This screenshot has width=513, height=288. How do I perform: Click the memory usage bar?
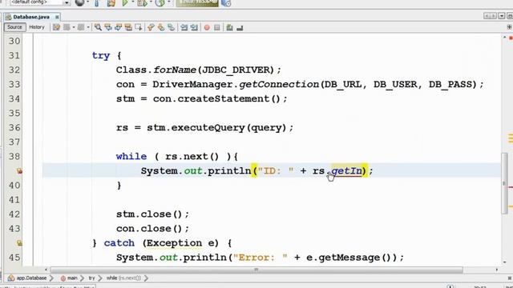197,3
